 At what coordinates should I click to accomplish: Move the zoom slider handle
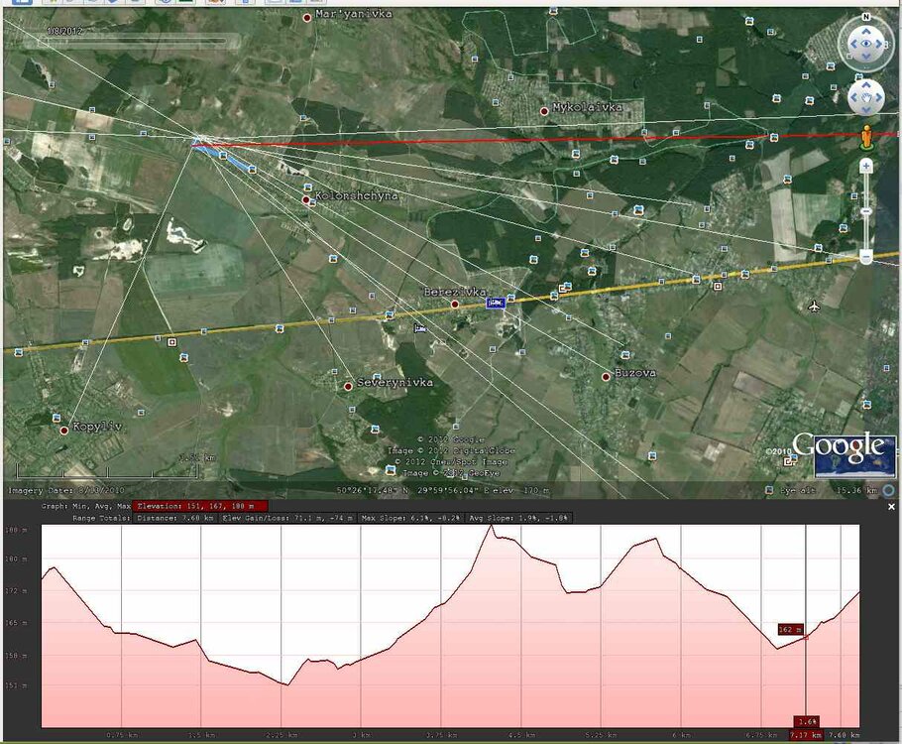point(866,211)
